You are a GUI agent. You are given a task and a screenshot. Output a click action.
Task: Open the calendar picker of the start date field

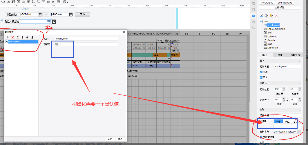[40, 14]
